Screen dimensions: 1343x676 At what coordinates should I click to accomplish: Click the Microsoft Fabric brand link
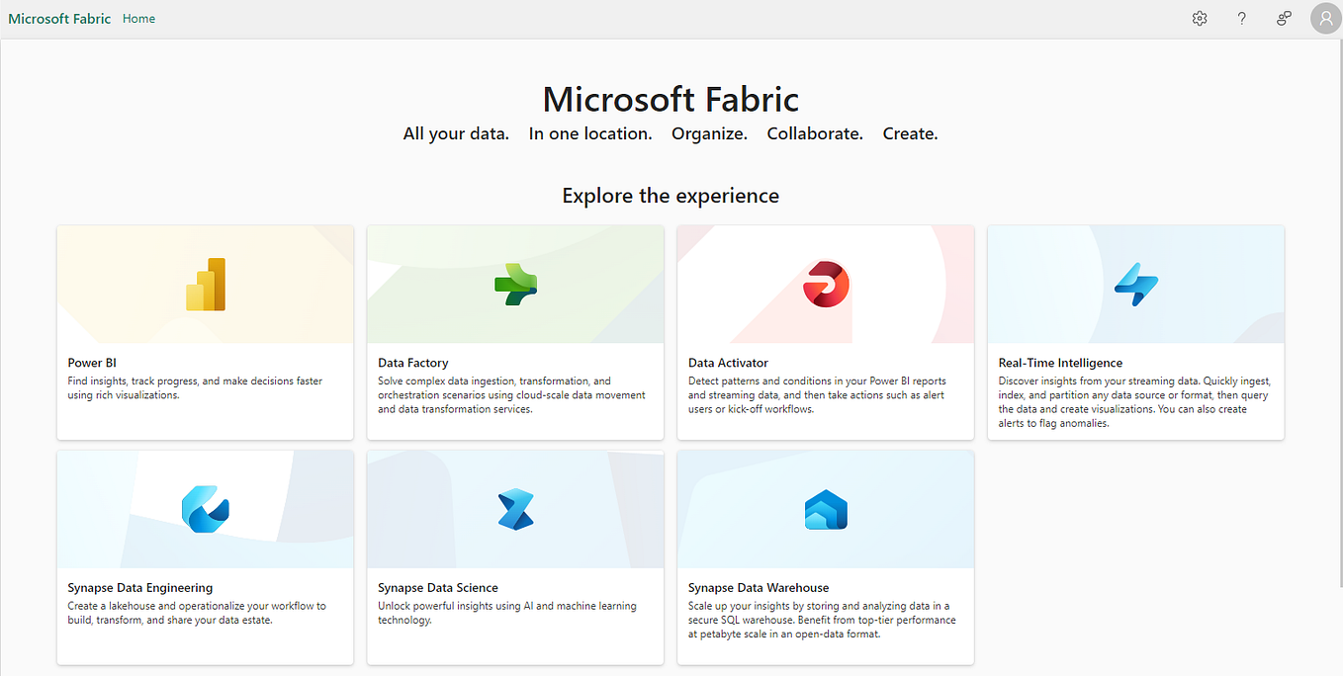59,19
